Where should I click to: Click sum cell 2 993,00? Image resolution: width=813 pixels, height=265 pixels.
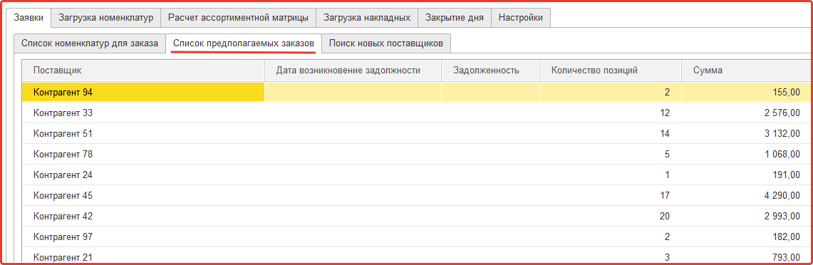coord(747,216)
